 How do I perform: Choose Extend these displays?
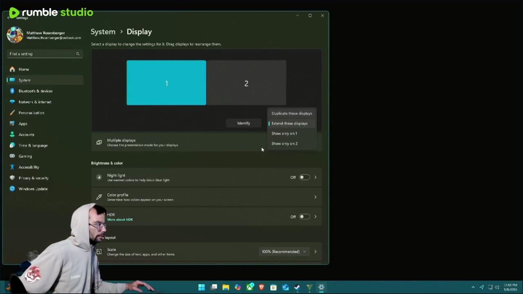(x=292, y=123)
